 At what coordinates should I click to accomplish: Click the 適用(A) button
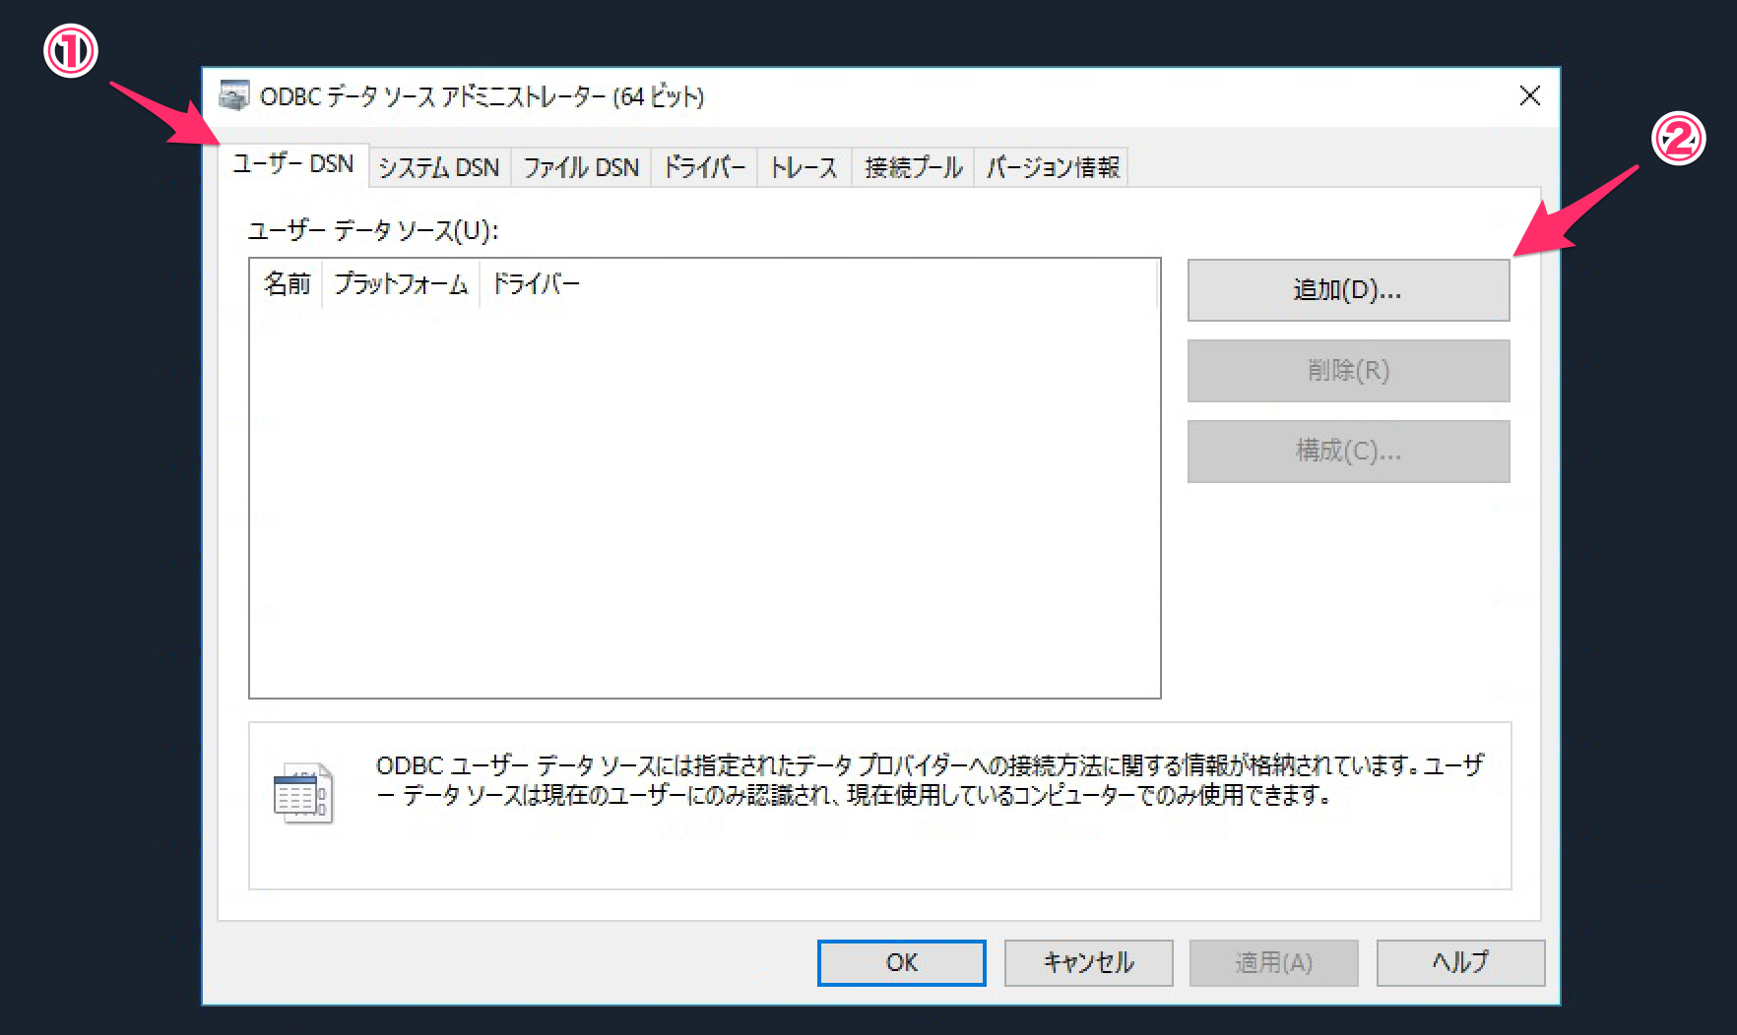coord(1273,962)
